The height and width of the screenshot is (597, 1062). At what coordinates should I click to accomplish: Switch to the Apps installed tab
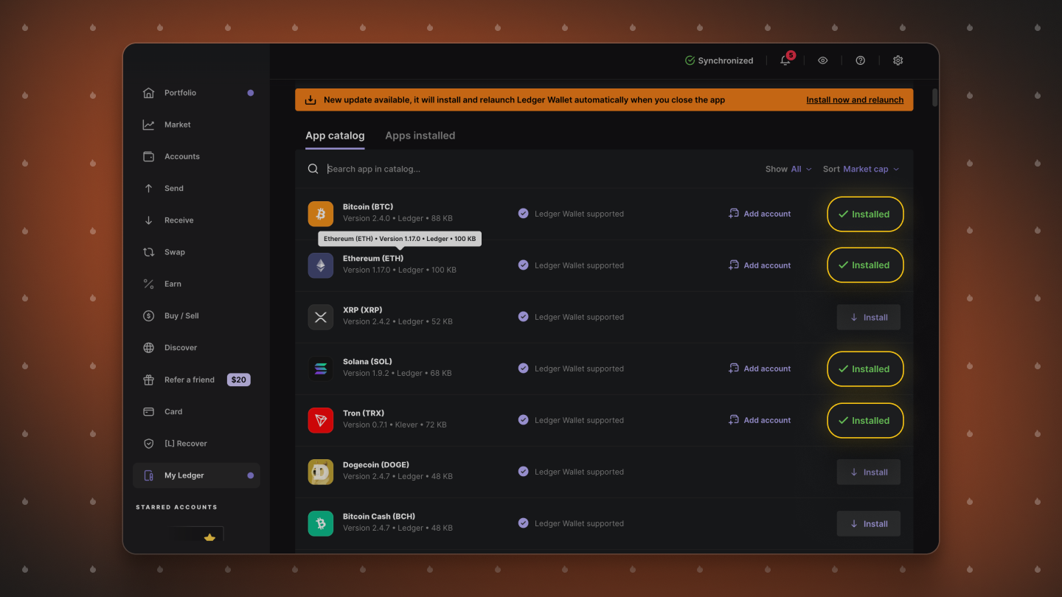(x=420, y=135)
